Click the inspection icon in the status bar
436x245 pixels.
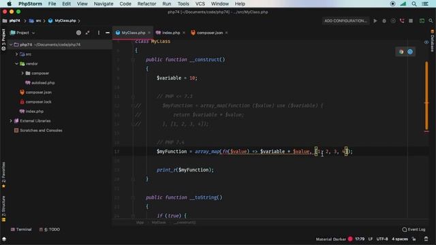[x=426, y=239]
